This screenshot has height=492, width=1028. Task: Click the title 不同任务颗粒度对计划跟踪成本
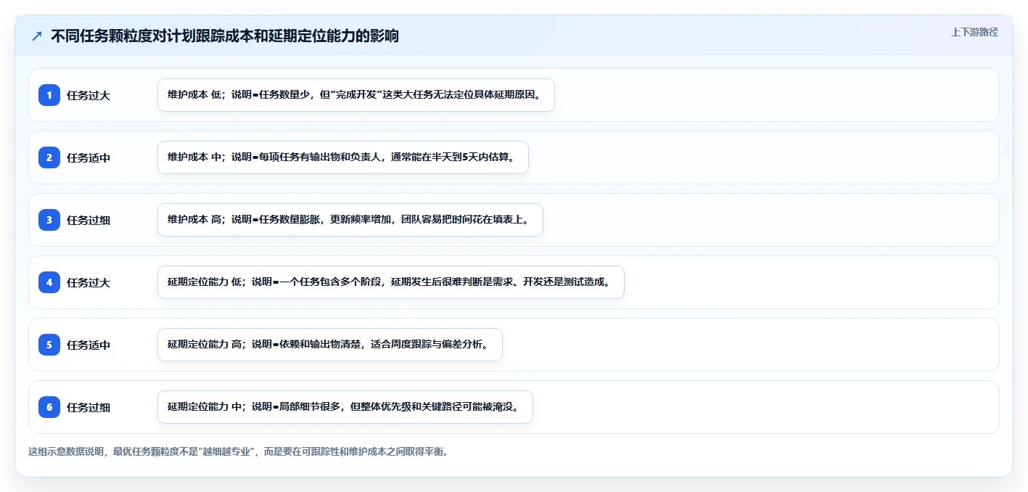click(225, 36)
